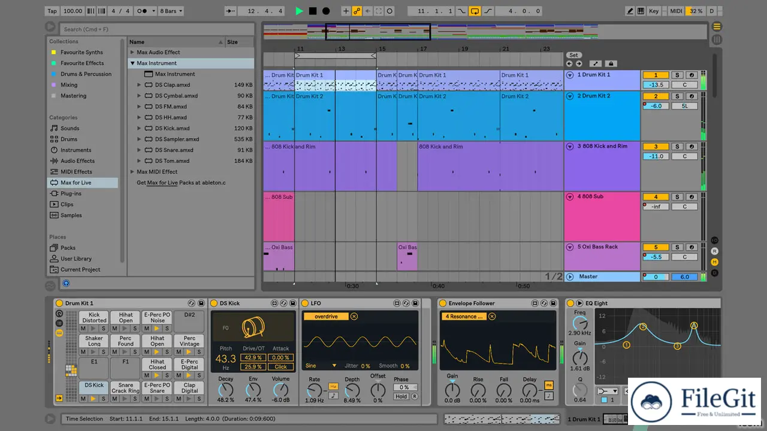Fold track 3 808 Kick and Rim

point(570,146)
